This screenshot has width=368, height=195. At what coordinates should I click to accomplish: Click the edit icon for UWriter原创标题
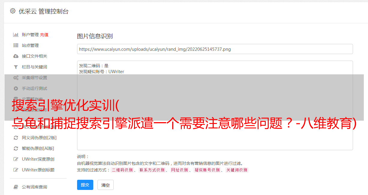(x=16, y=170)
